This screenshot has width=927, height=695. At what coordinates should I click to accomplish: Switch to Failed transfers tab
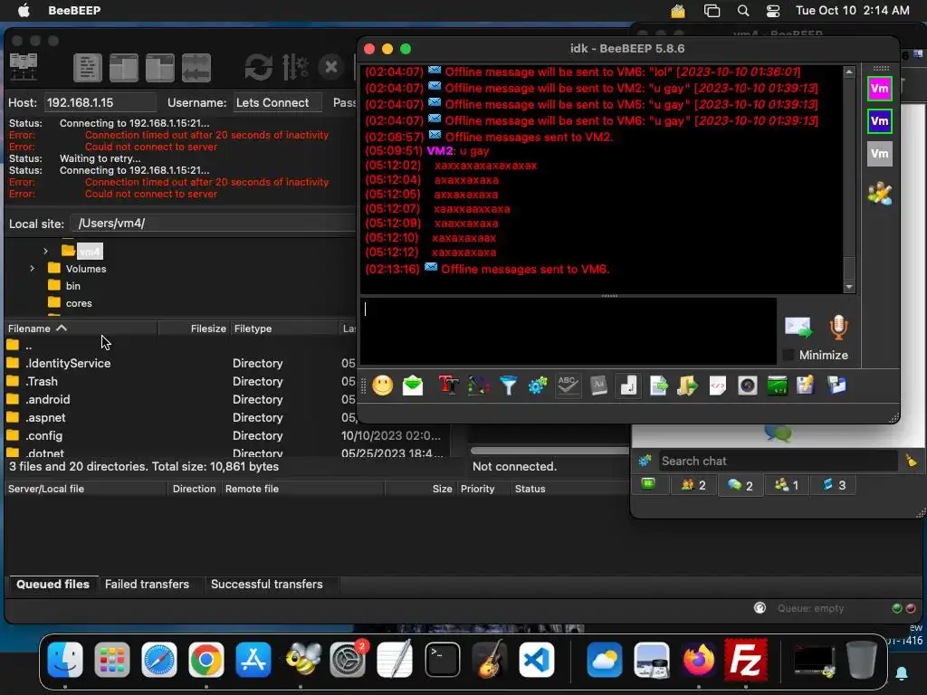tap(147, 585)
